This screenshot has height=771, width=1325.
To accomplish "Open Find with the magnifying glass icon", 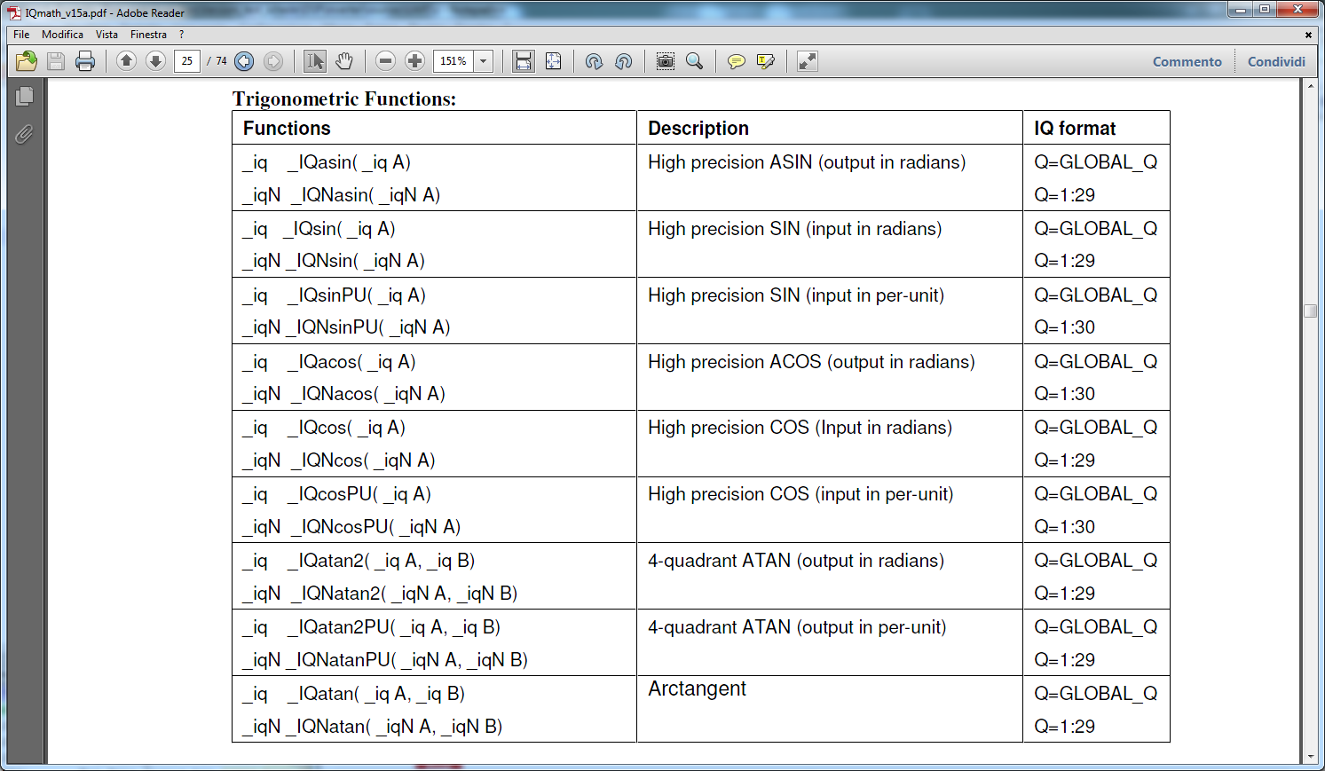I will (695, 61).
